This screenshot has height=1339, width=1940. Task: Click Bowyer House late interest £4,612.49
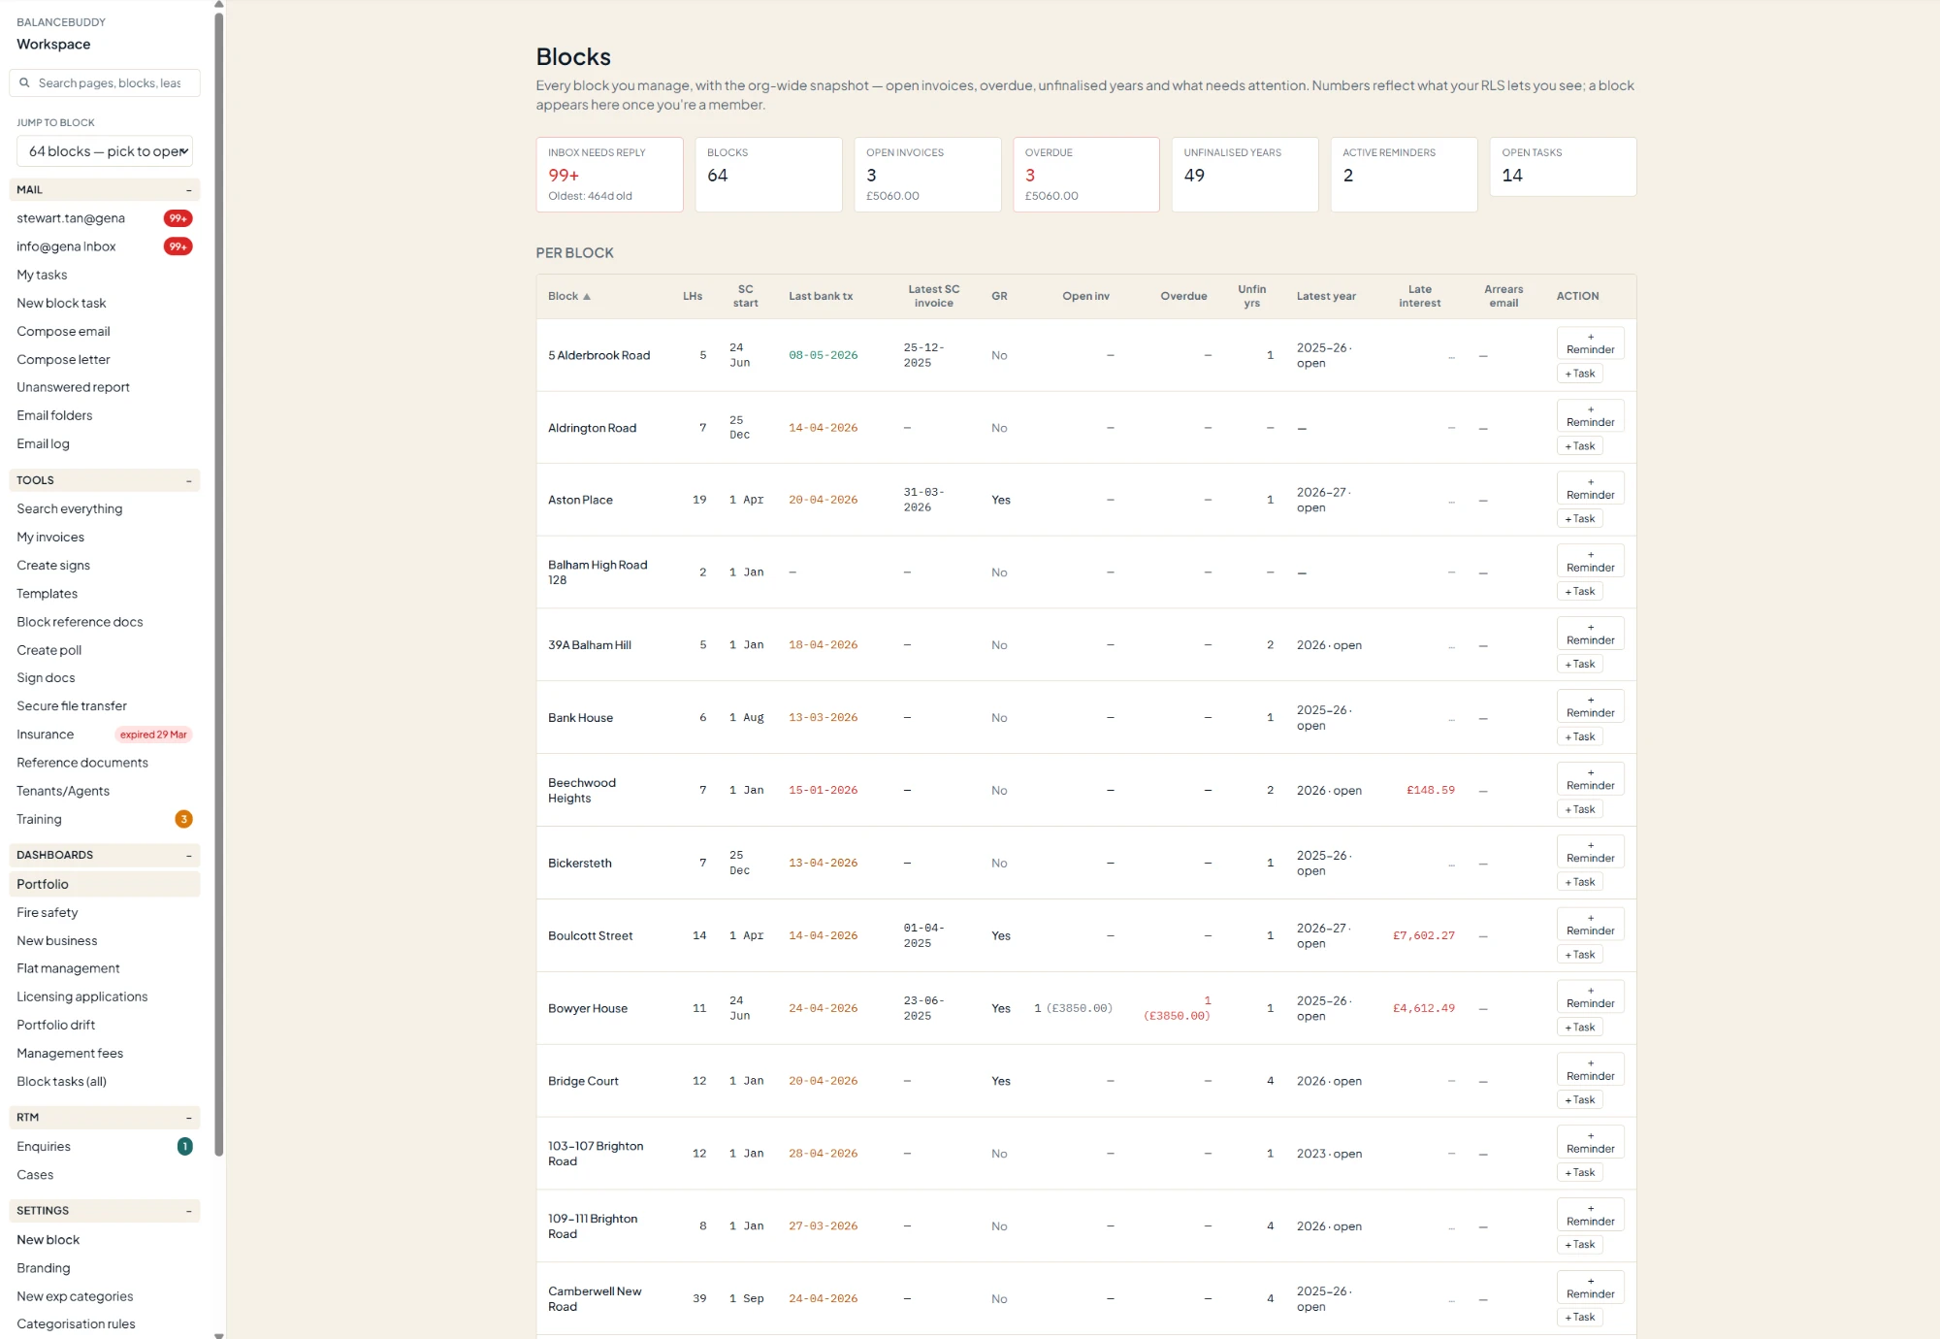tap(1423, 1008)
